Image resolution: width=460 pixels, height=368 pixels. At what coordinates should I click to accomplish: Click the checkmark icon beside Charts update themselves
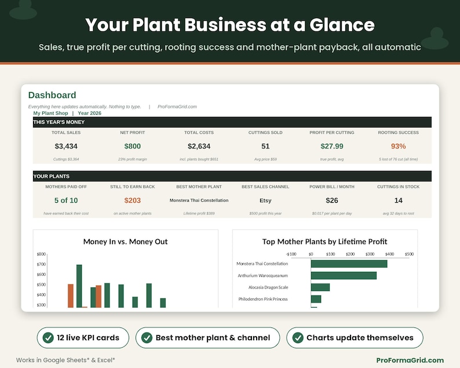pos(298,338)
